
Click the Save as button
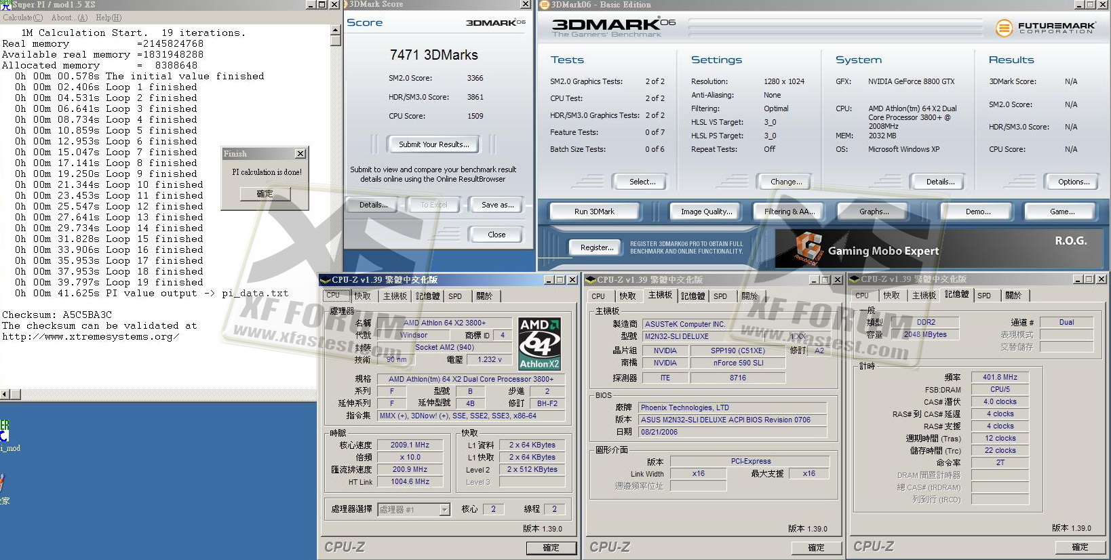pyautogui.click(x=497, y=205)
